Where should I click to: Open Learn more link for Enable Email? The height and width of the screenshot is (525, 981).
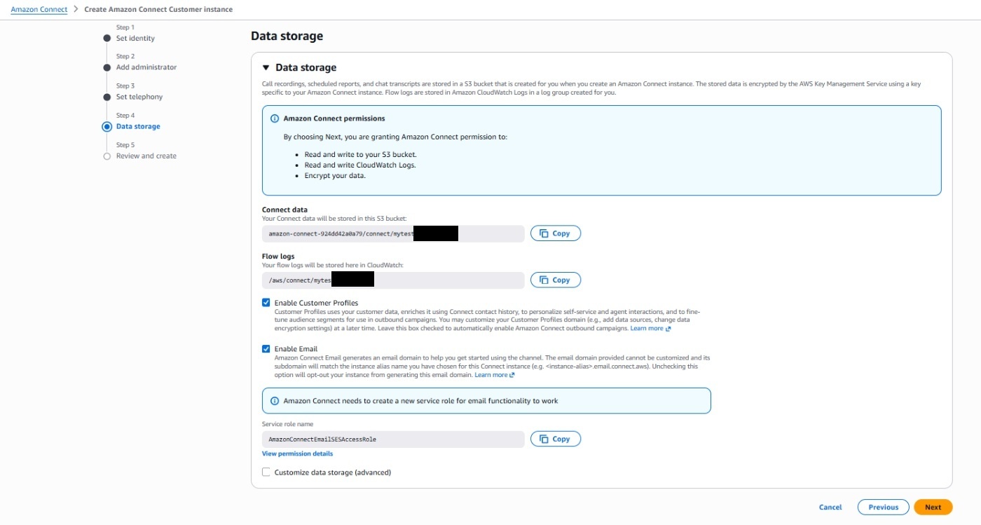tap(495, 375)
